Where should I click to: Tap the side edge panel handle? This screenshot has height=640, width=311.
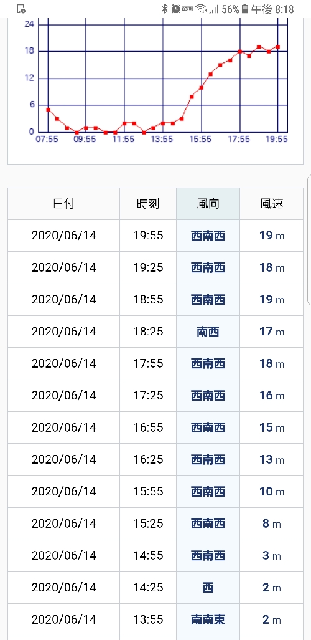click(x=309, y=239)
